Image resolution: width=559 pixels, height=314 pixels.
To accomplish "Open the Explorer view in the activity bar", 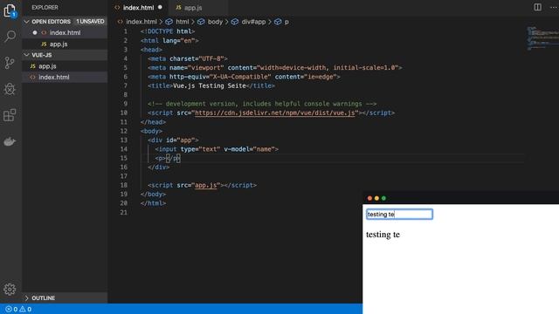I will point(10,10).
